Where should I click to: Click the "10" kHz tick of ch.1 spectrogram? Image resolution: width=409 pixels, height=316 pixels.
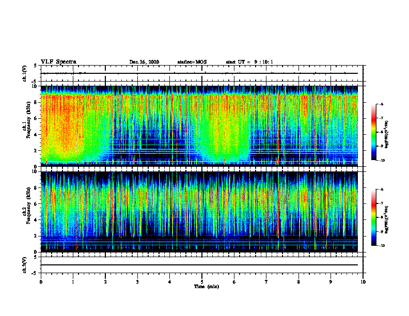35,86
